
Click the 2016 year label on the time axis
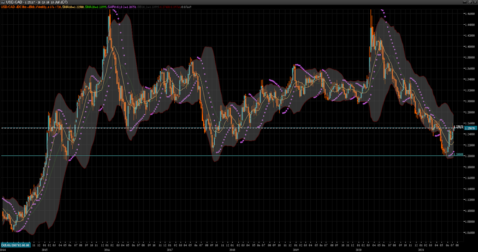tap(107, 250)
